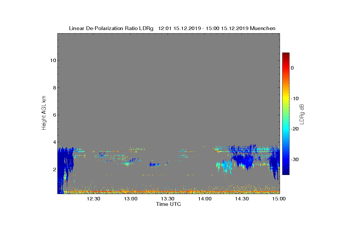Click the dark red top of colorbar
Image resolution: width=346 pixels, height=231 pixels.
point(286,54)
